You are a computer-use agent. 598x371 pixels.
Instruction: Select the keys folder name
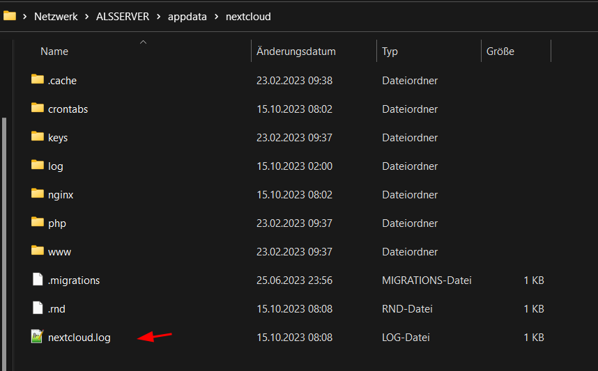click(58, 138)
